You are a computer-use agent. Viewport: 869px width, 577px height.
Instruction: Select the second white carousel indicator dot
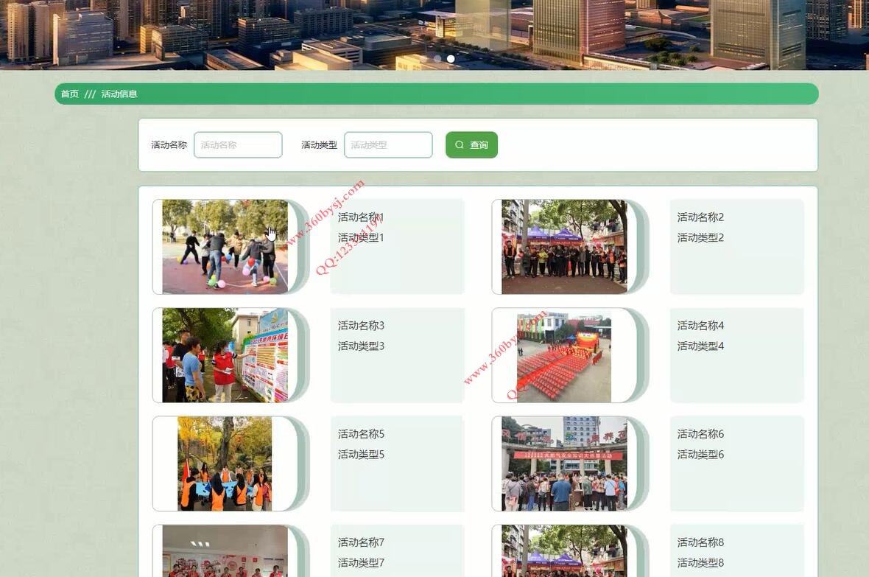click(x=451, y=58)
